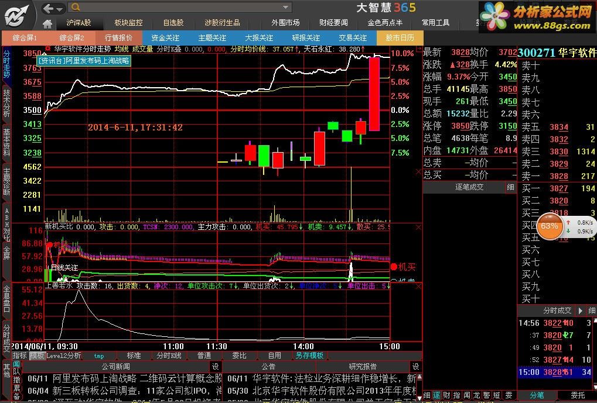Select the 基本资料 side tab

tap(7, 143)
